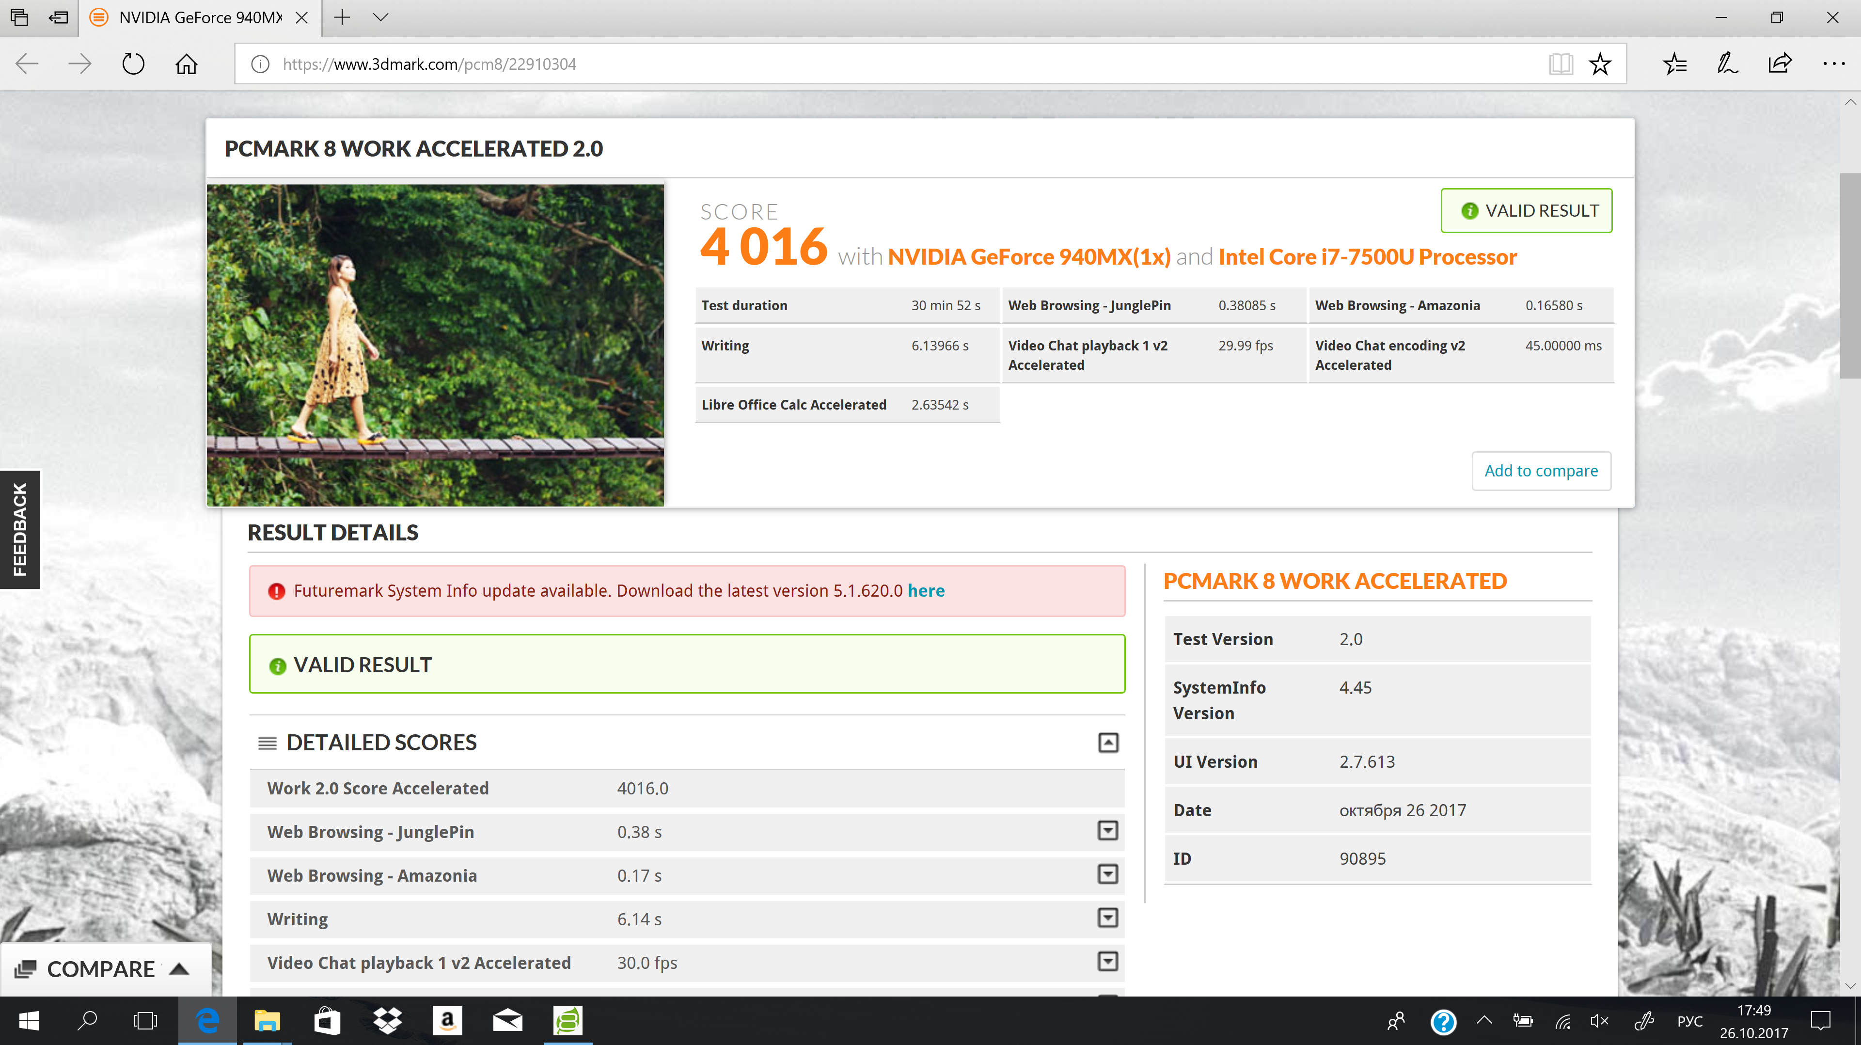Click the scrollbar down arrow
The image size is (1861, 1045).
pos(1850,985)
